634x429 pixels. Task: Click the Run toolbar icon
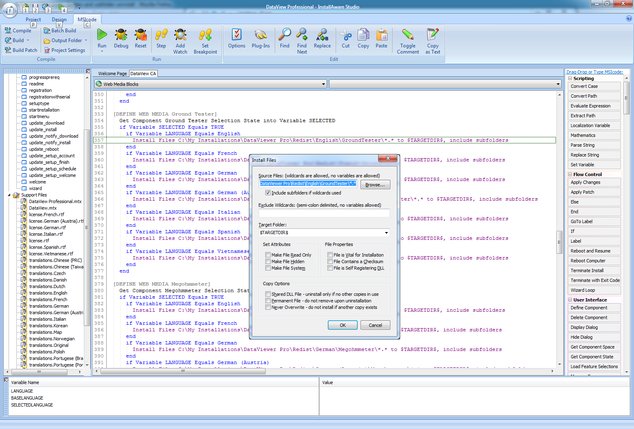[102, 35]
